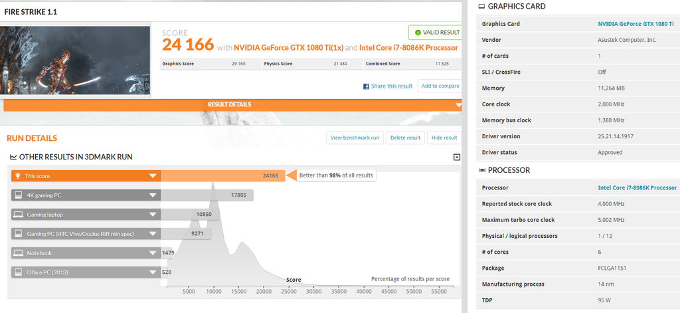680x313 pixels.
Task: Expand the Office PC (2013) dropdown arrow
Action: pos(153,272)
